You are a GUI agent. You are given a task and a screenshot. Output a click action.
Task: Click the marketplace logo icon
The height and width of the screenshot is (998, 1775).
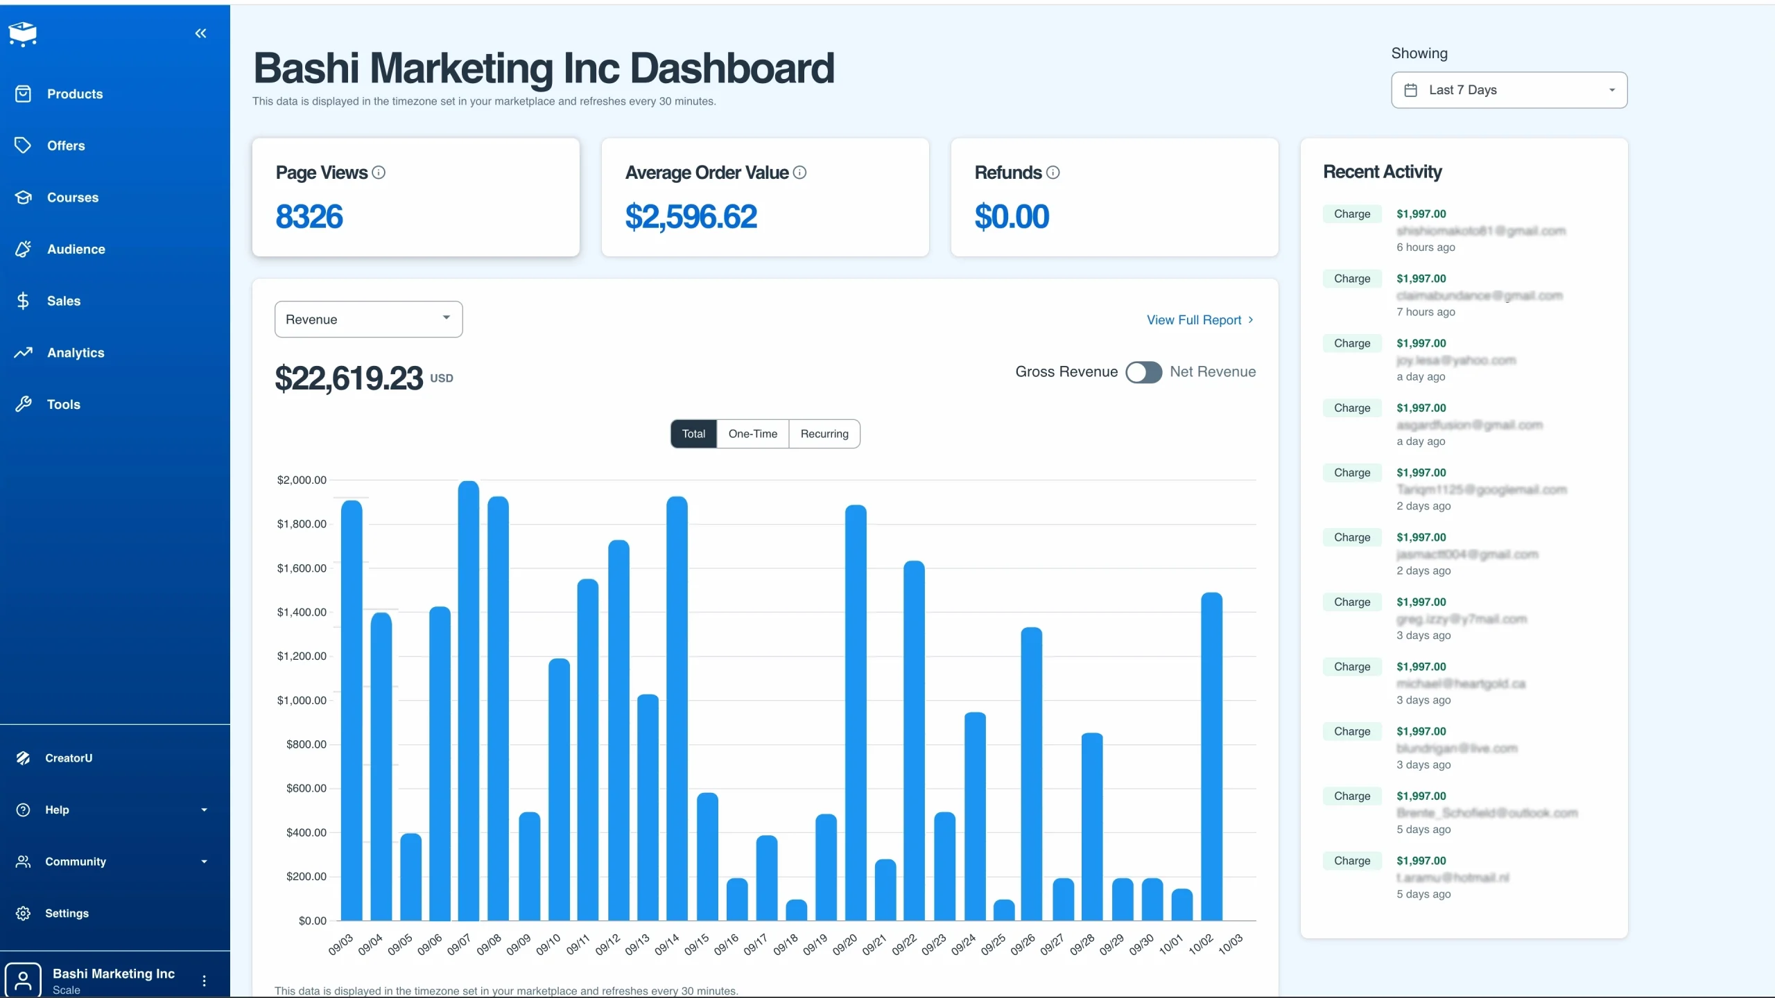[x=23, y=33]
